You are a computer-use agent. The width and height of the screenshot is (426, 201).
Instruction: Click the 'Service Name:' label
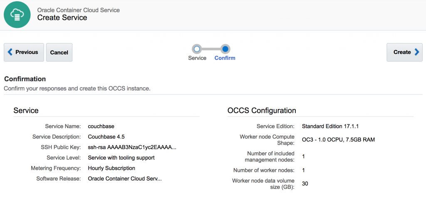click(63, 127)
